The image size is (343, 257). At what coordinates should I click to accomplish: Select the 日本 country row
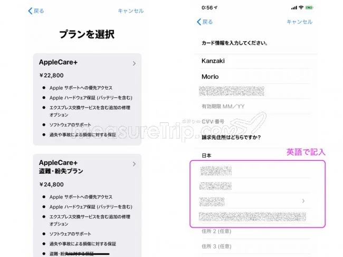click(256, 155)
